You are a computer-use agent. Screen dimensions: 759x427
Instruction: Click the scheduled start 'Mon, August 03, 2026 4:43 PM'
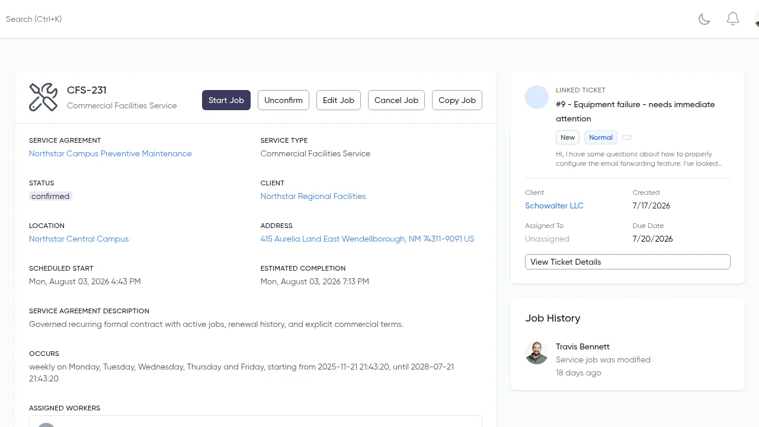(x=85, y=281)
